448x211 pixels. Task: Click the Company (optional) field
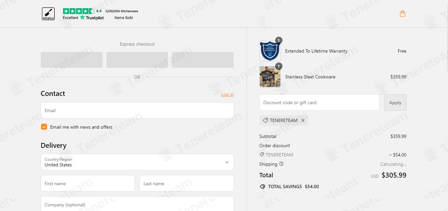137,204
